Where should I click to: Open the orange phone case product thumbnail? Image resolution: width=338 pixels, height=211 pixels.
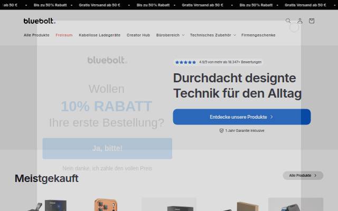[x=106, y=205]
